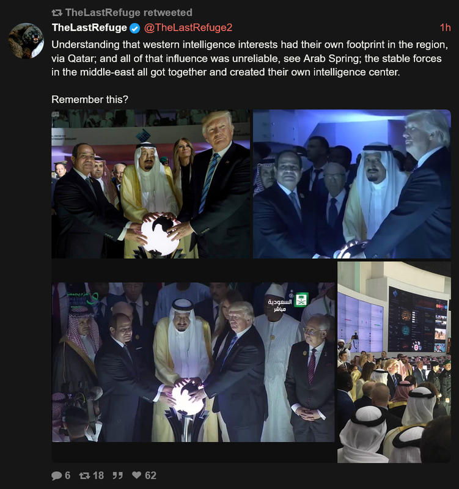Open bottom-left Saudi TV broadcast photo
The image size is (459, 489).
(x=193, y=362)
